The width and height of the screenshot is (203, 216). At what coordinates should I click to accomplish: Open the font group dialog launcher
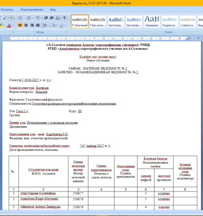13,32
